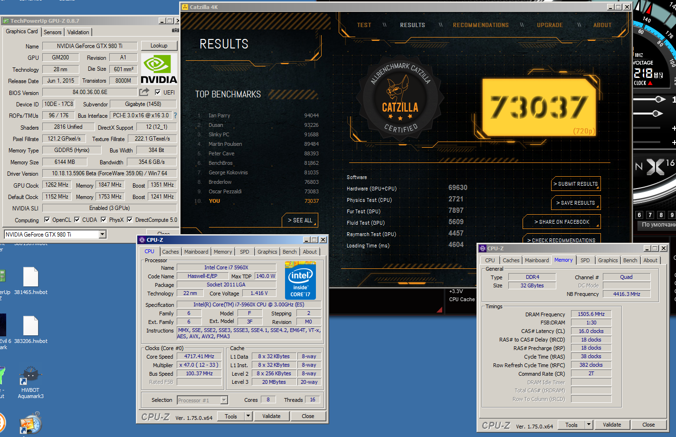The height and width of the screenshot is (437, 676).
Task: Open the Mainboard tab in the CPU-Z CPU window
Action: [196, 252]
